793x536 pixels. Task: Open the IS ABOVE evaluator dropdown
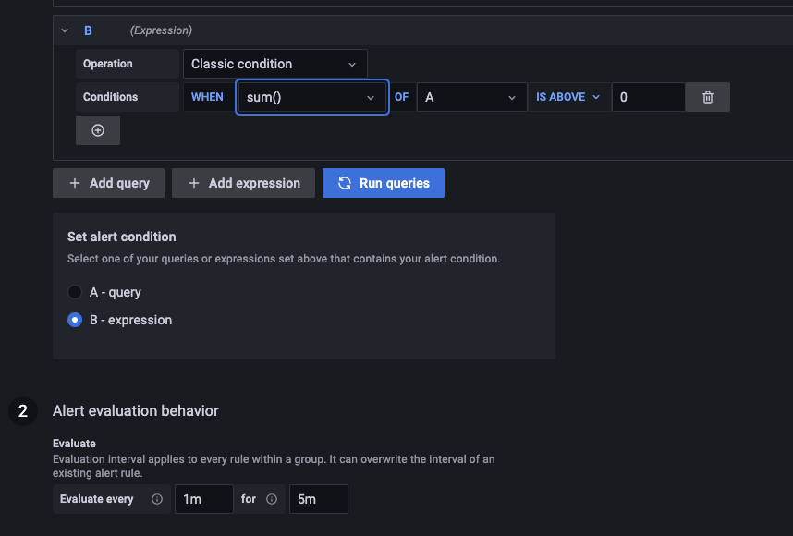pos(568,97)
